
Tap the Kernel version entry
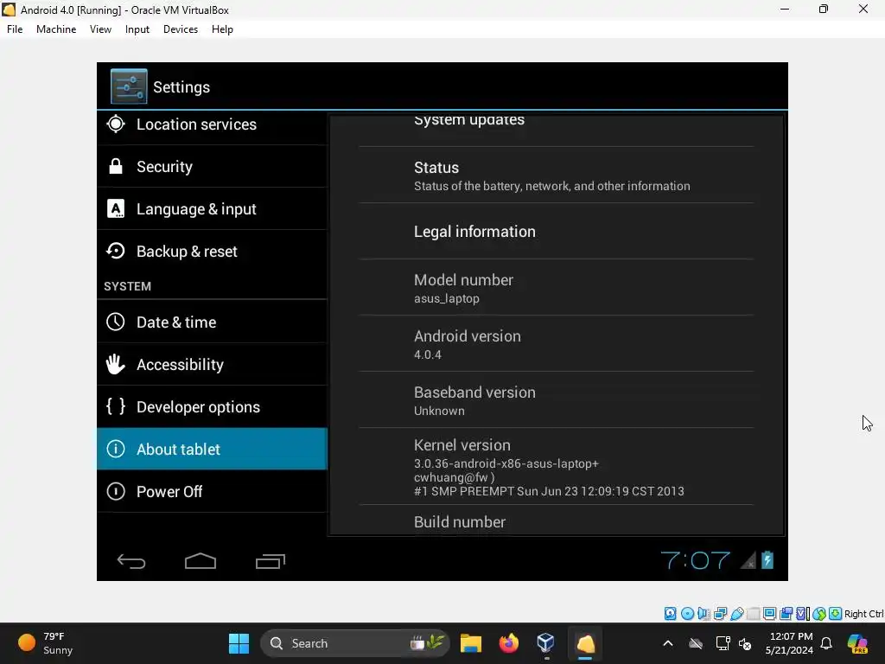[x=556, y=466]
